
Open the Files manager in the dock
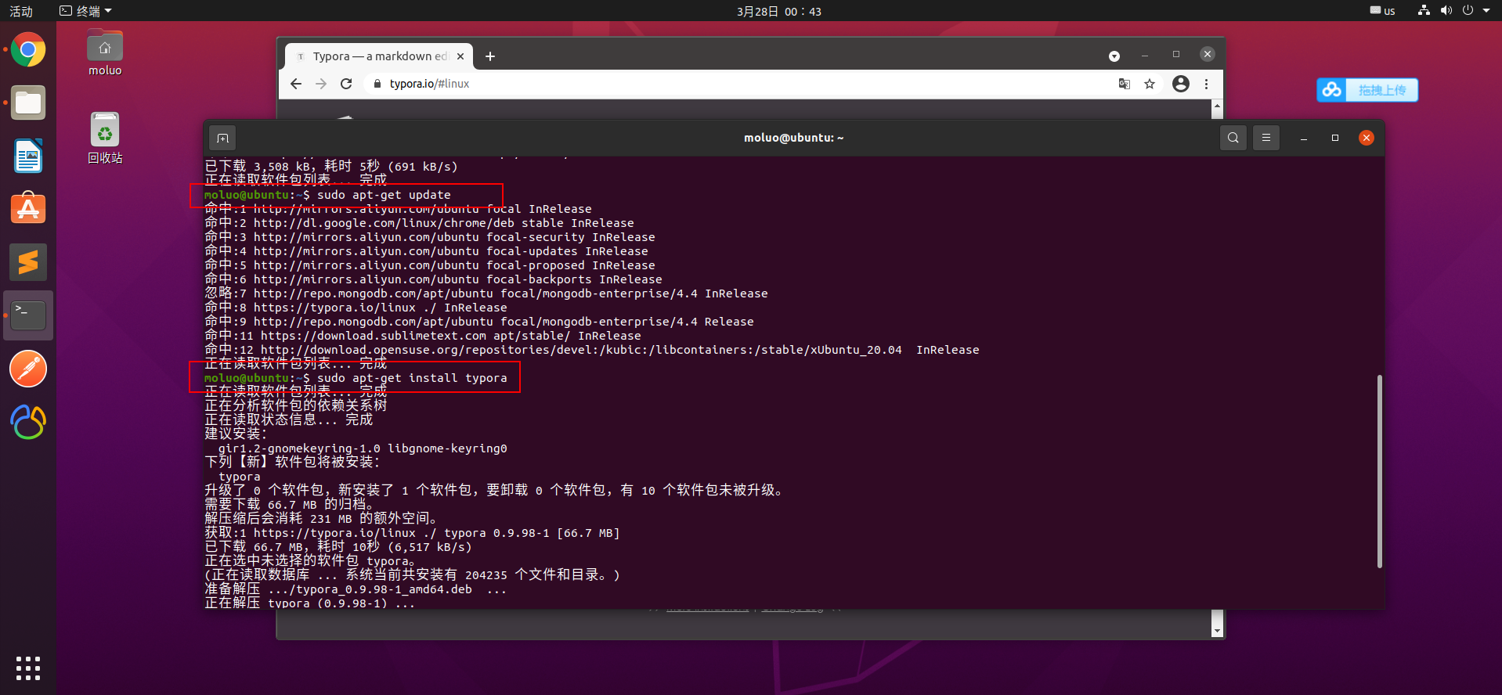pyautogui.click(x=28, y=103)
